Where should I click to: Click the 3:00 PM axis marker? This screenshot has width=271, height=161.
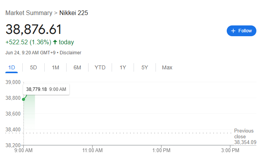coord(230,150)
